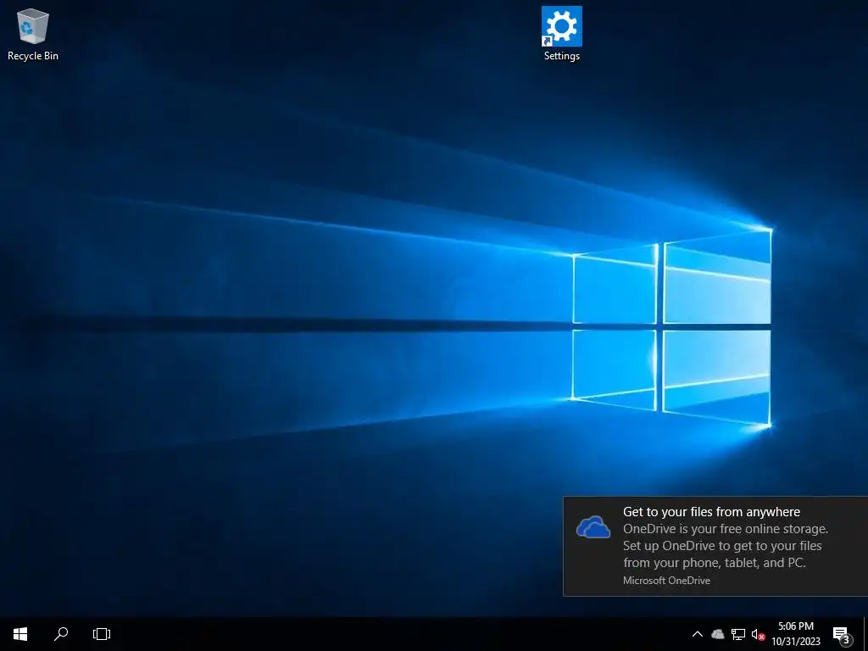
Task: Open the muted volume speaker icon
Action: tap(758, 634)
